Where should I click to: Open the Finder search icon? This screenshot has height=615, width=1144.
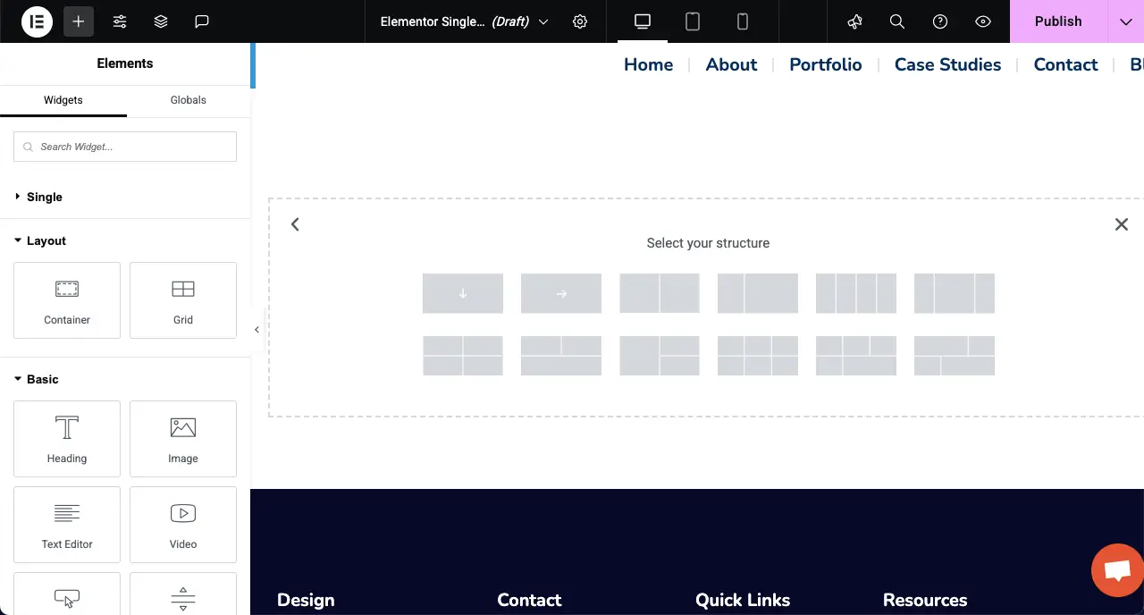coord(897,21)
